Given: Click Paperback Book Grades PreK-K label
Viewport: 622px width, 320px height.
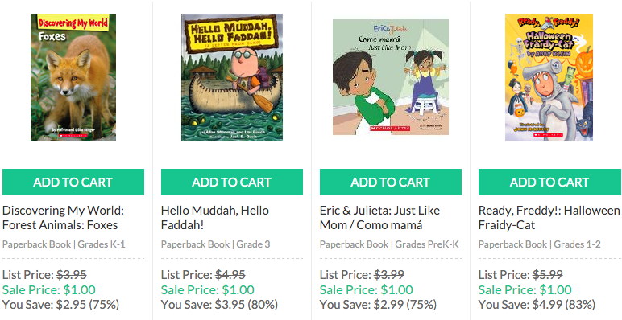Looking at the screenshot, I should [389, 244].
